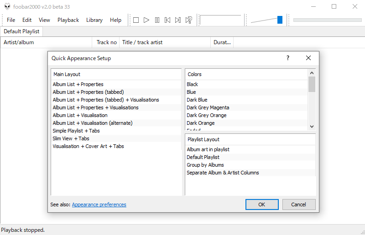Click the Play icon in toolbar
The height and width of the screenshot is (235, 365).
click(x=146, y=20)
